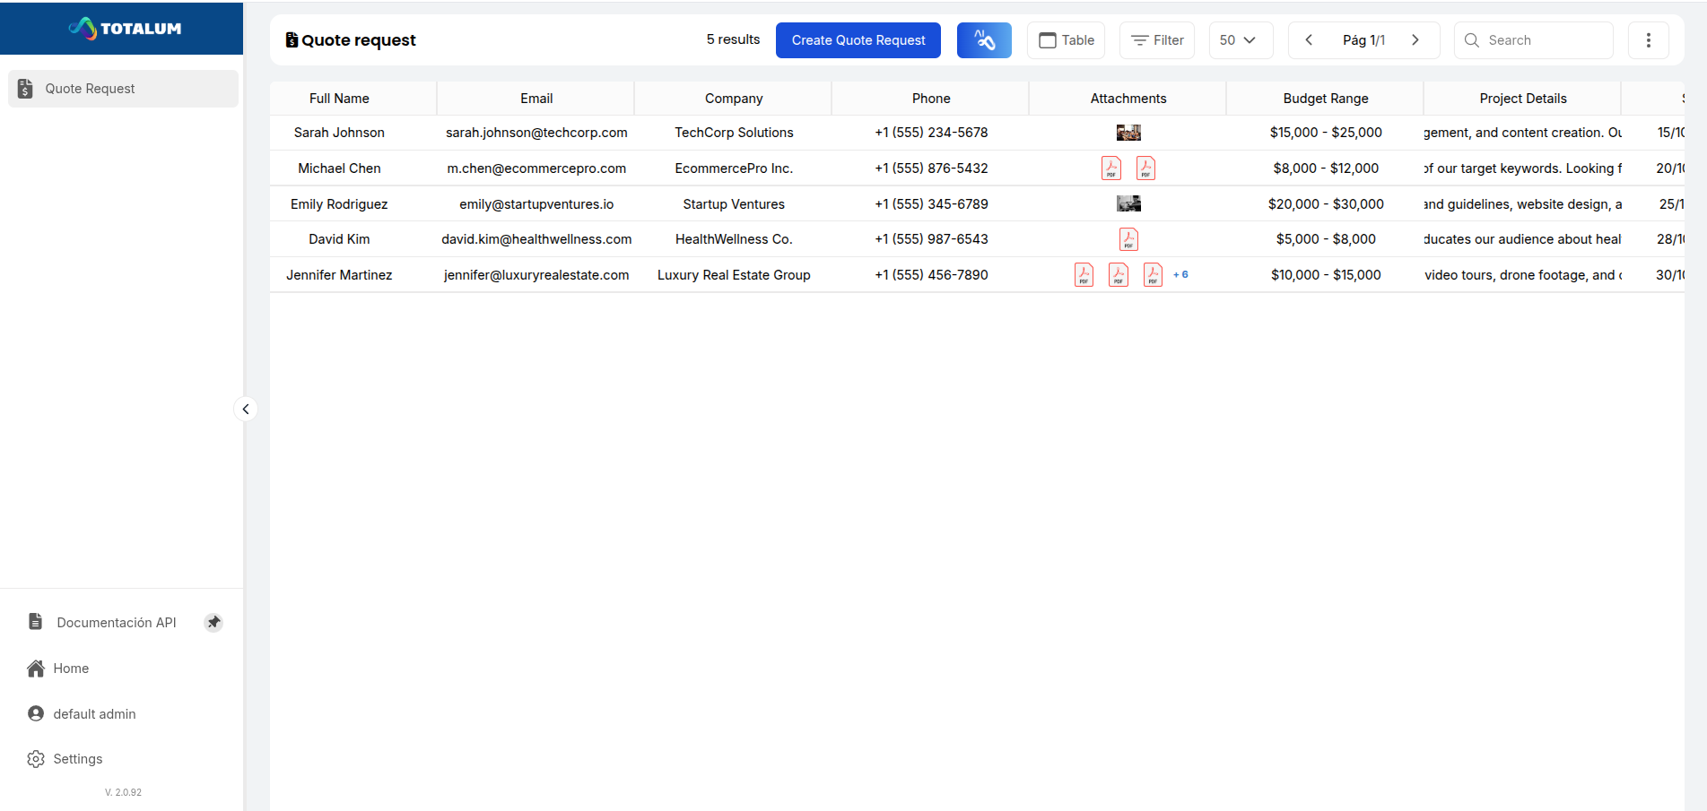The image size is (1707, 811).
Task: Click the search magnifier icon
Action: pos(1471,39)
